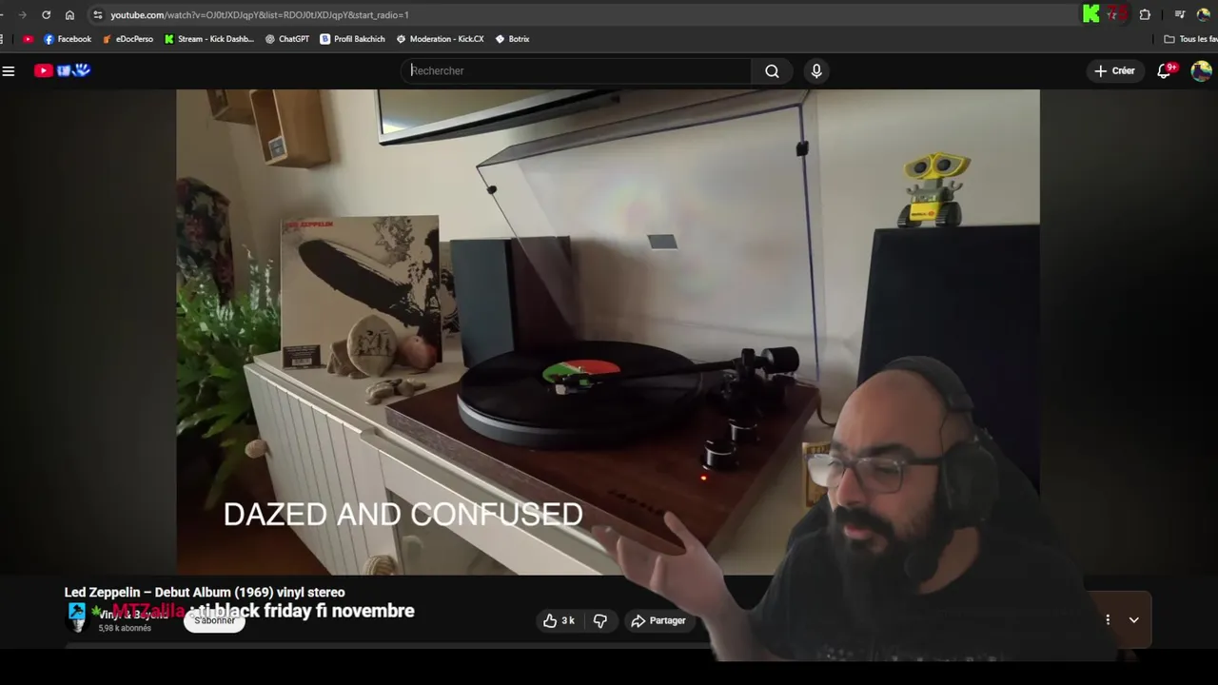Screen dimensions: 1218x685
Task: Open the Kick extension icon
Action: 1091,14
